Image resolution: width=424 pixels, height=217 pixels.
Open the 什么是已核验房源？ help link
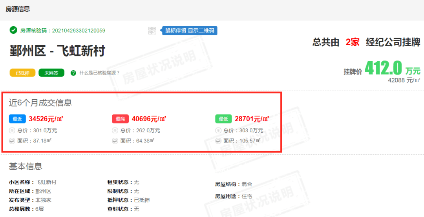[99, 73]
